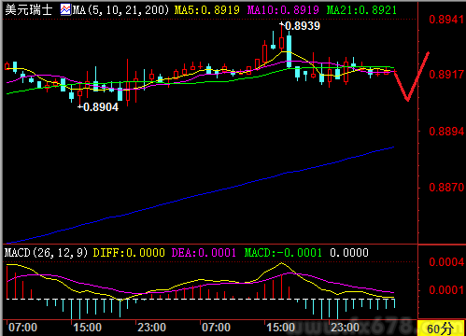Click the 0.0001 MACD axis value
The height and width of the screenshot is (336, 466).
coord(446,290)
